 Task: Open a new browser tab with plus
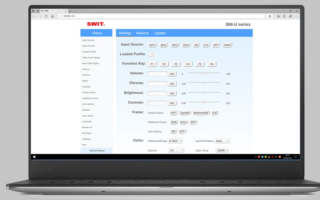point(70,11)
